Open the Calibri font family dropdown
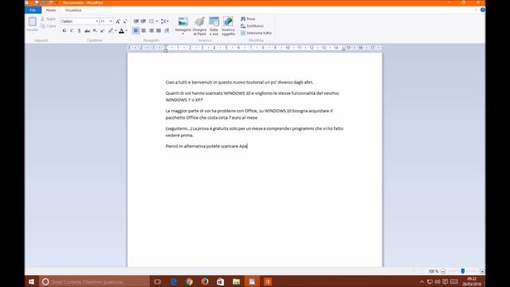Viewport: 510px width, 287px height. click(x=96, y=22)
